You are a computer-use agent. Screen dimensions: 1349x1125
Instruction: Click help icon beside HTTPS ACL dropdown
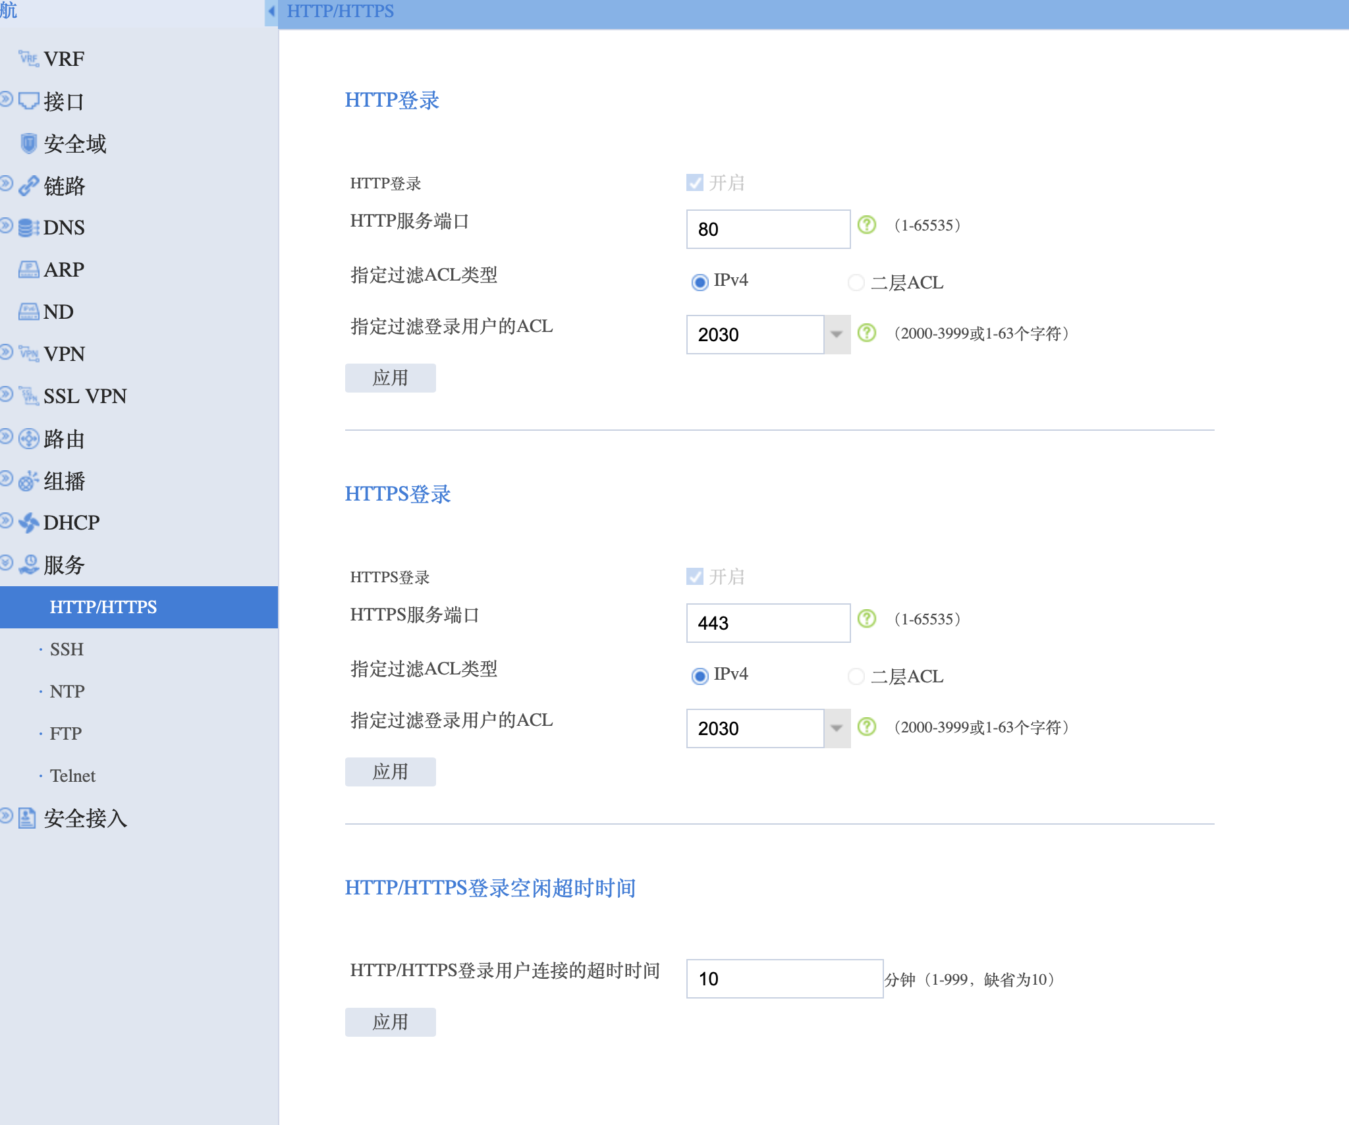[867, 727]
